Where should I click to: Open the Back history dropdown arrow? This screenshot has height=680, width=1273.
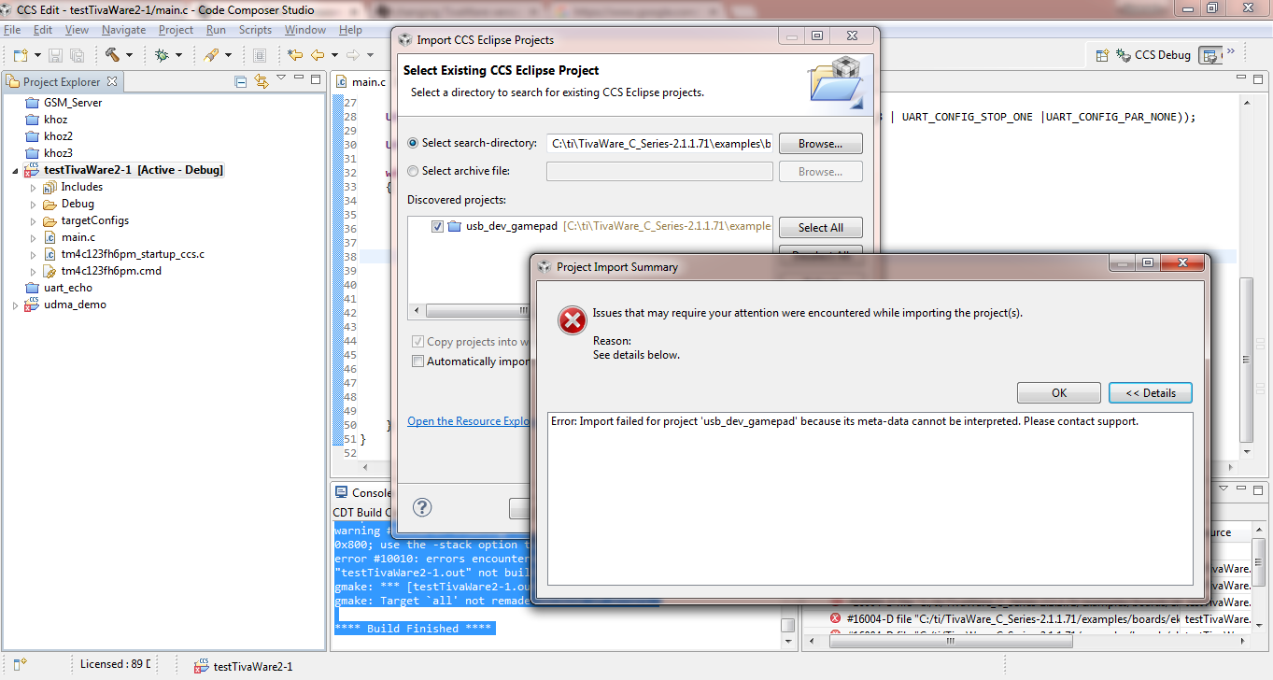tap(332, 56)
